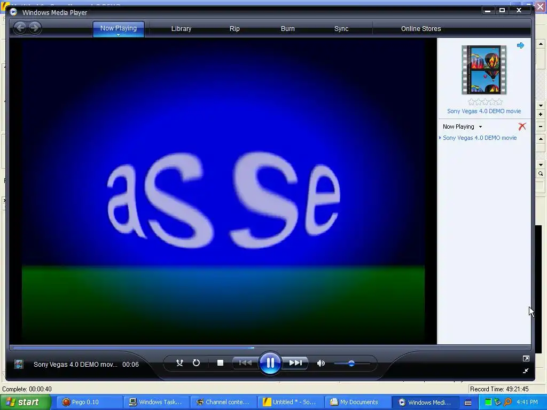547x410 pixels.
Task: Click the media icon beside track title
Action: 19,364
